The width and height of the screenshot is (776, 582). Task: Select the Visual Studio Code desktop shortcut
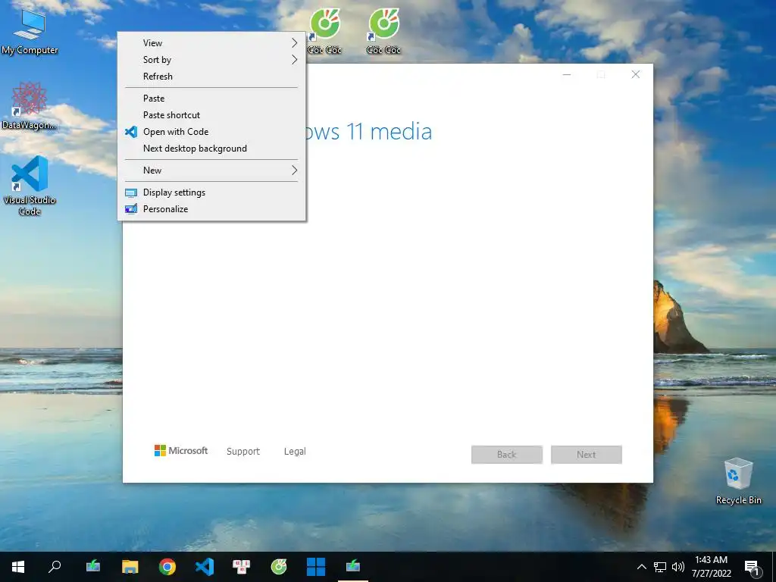click(30, 186)
